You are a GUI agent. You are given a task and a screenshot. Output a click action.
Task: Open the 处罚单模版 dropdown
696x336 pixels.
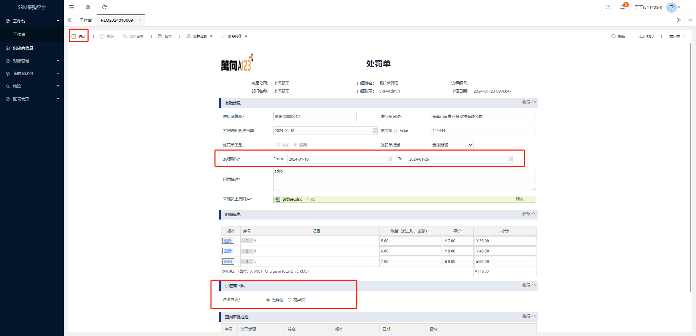coord(452,145)
